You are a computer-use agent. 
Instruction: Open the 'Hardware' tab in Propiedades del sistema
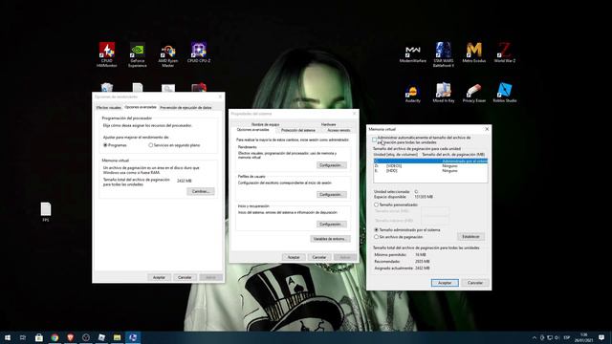point(328,124)
